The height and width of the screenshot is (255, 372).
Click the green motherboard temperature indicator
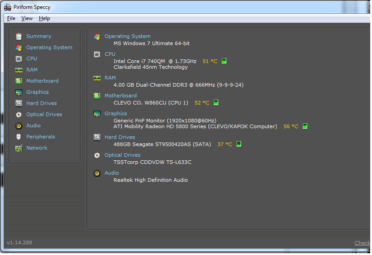pos(216,102)
